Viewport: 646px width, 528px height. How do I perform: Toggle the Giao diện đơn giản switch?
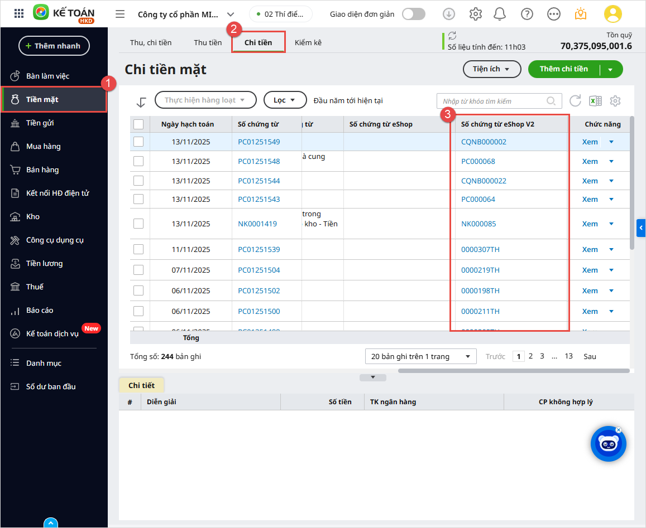(414, 14)
